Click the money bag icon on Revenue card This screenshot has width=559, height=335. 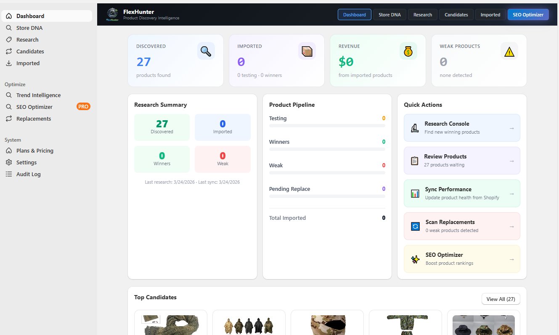click(408, 51)
